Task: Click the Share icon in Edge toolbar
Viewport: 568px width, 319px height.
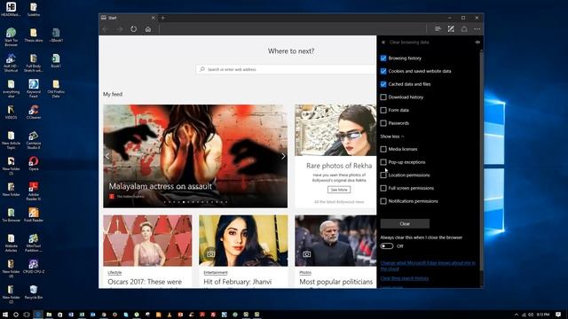Action: click(464, 29)
